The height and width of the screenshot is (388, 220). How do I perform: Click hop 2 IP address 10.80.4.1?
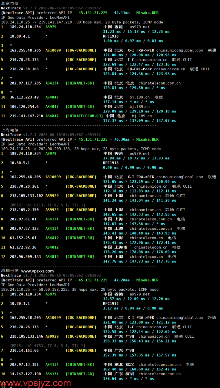click(x=20, y=36)
